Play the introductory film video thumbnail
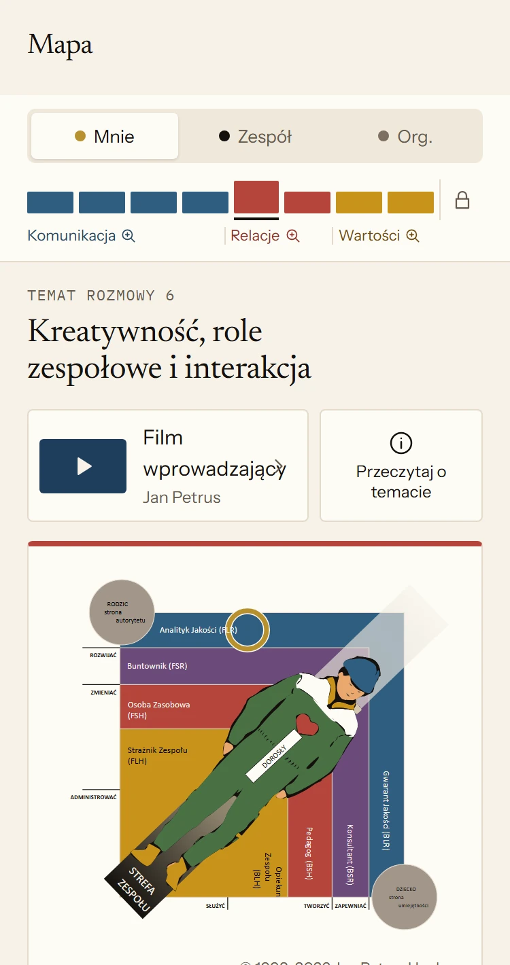 click(83, 466)
